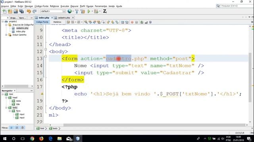Open the default configuration combo box
This screenshot has height=142, width=254.
tap(53, 11)
